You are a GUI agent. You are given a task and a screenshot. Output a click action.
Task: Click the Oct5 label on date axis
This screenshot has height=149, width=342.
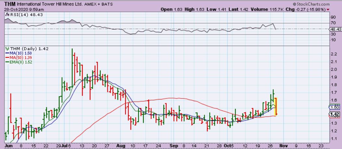229,146
